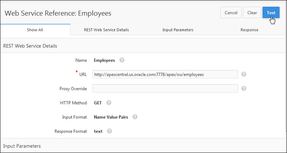This screenshot has height=153, width=287.
Task: Click the Clear button
Action: [x=252, y=13]
